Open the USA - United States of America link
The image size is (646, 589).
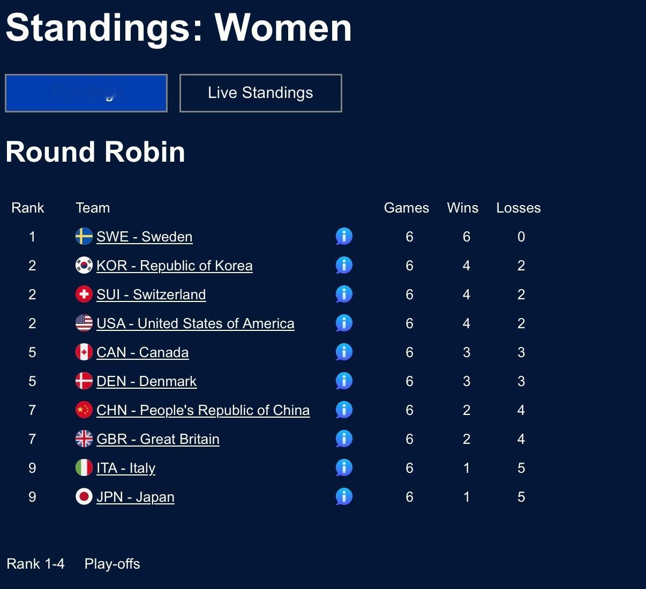195,323
